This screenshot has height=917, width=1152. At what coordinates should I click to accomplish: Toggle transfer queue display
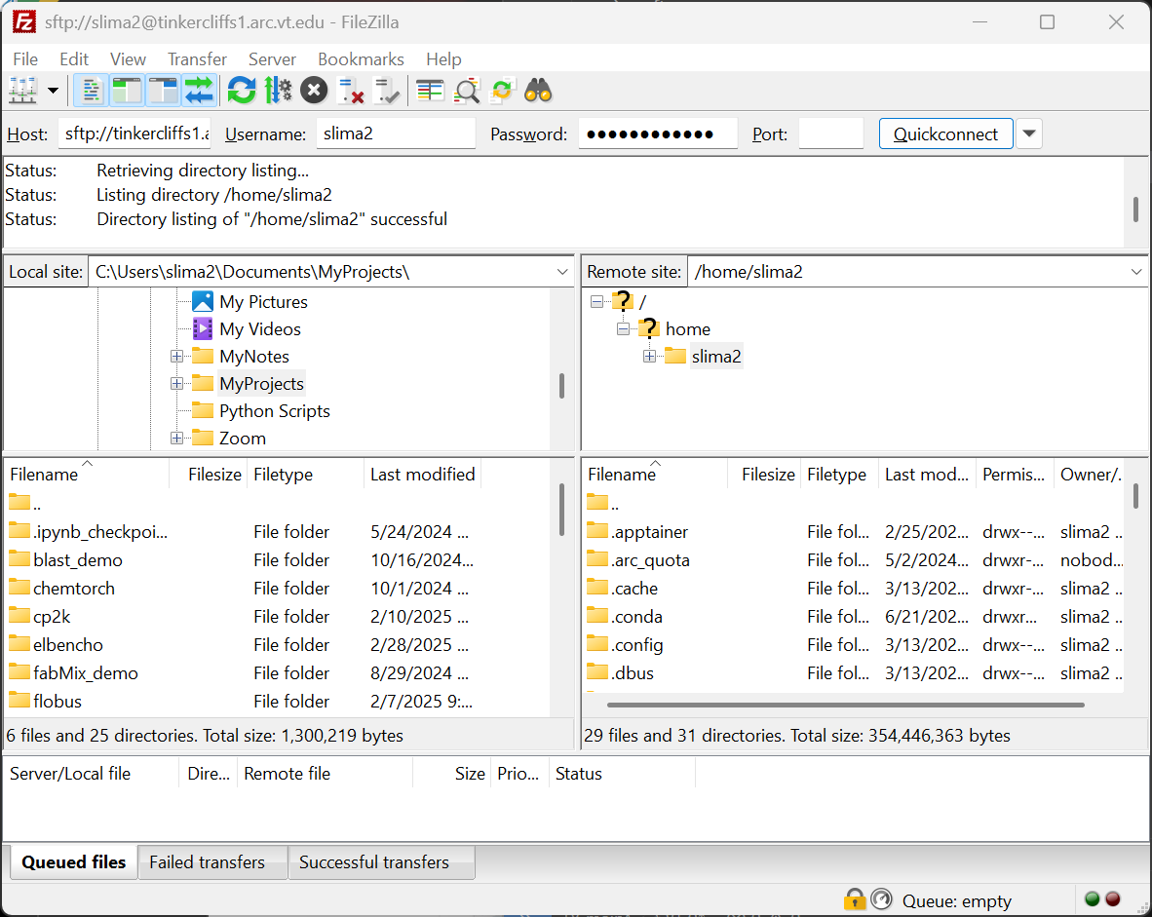click(x=199, y=91)
